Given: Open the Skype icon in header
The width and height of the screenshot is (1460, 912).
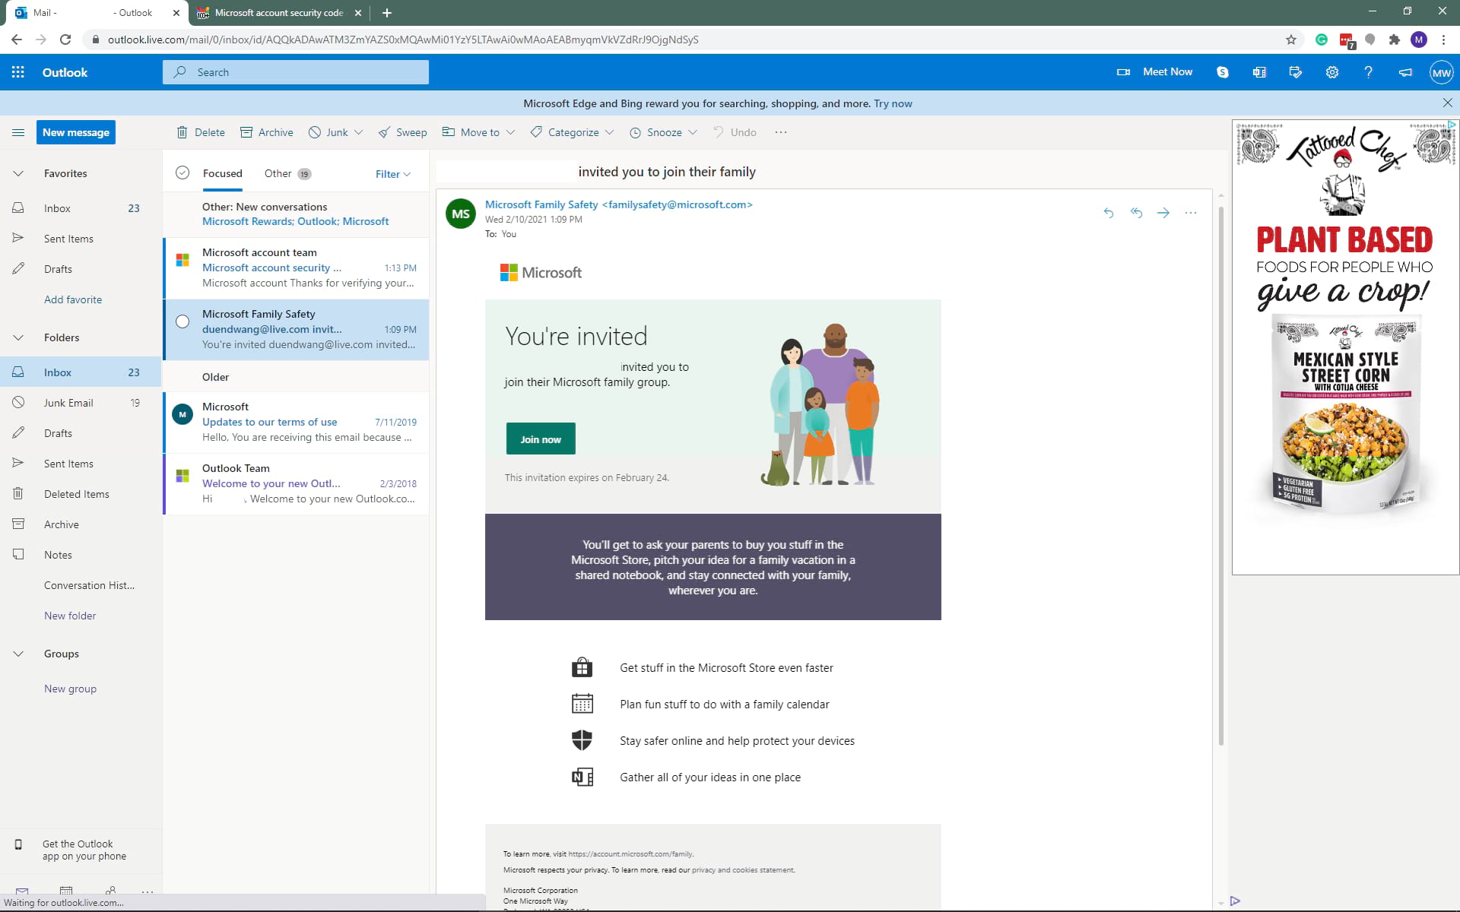Looking at the screenshot, I should click(1222, 72).
